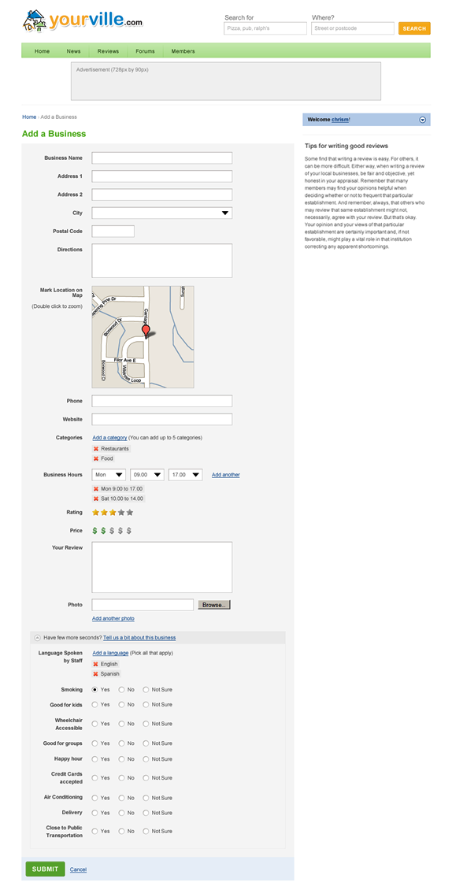
Task: Click the Browse... photo button
Action: click(x=214, y=605)
